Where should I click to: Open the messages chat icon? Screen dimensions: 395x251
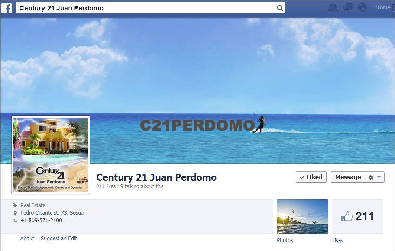point(348,7)
